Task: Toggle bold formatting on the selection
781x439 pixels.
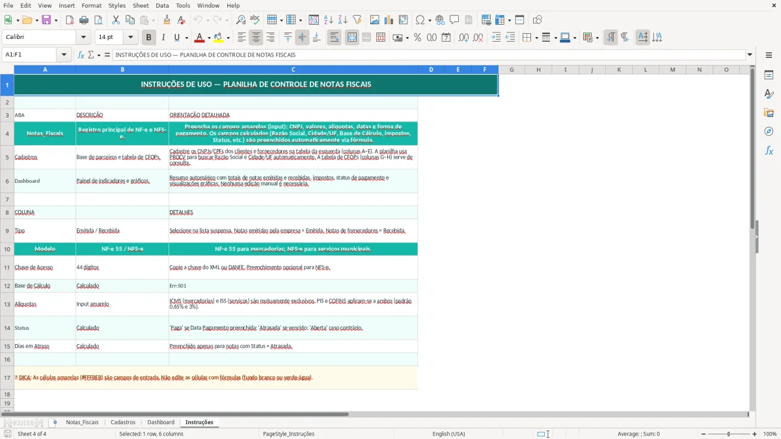Action: tap(148, 37)
